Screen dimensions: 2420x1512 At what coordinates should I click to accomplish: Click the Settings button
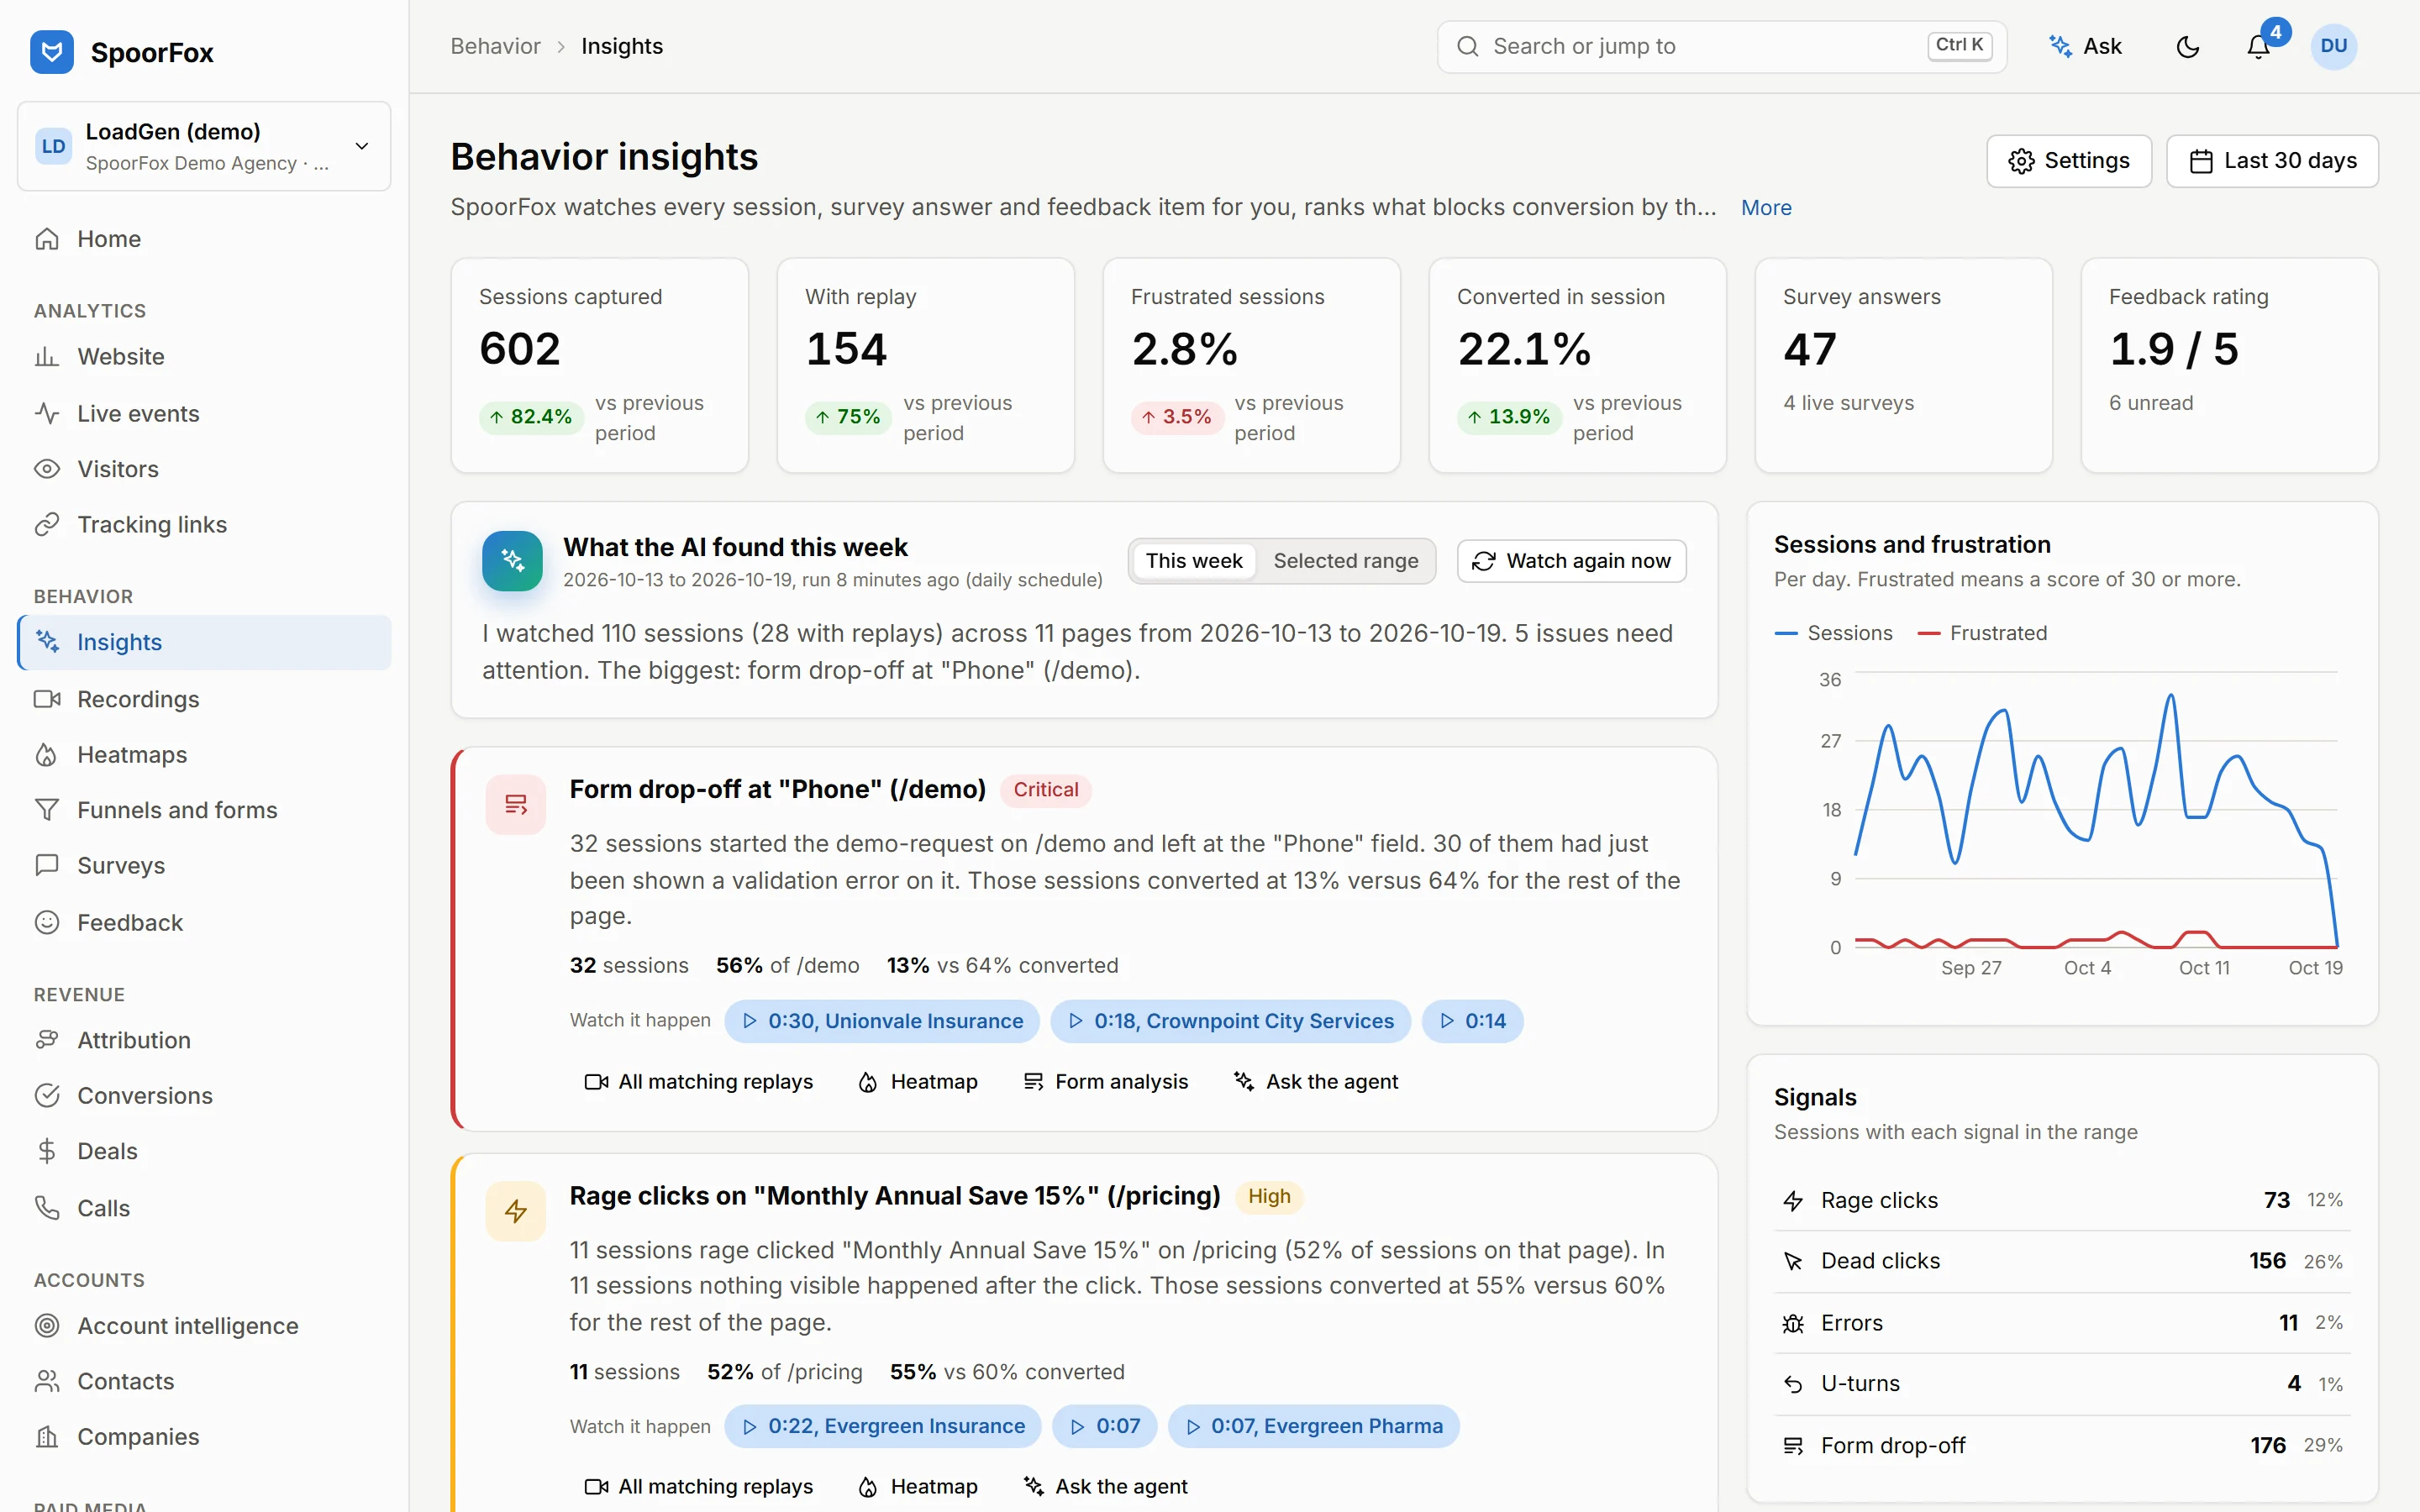click(x=2069, y=161)
